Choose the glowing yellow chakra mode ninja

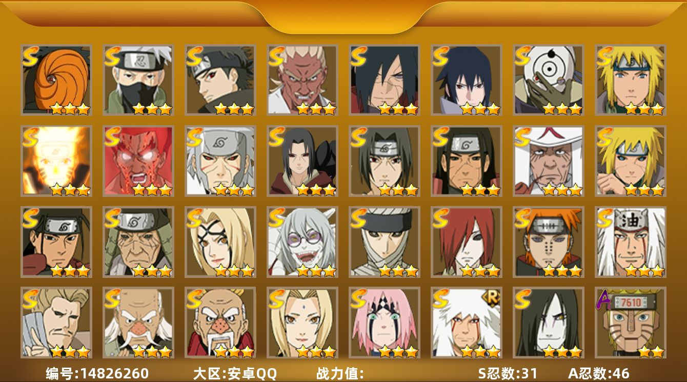(56, 161)
